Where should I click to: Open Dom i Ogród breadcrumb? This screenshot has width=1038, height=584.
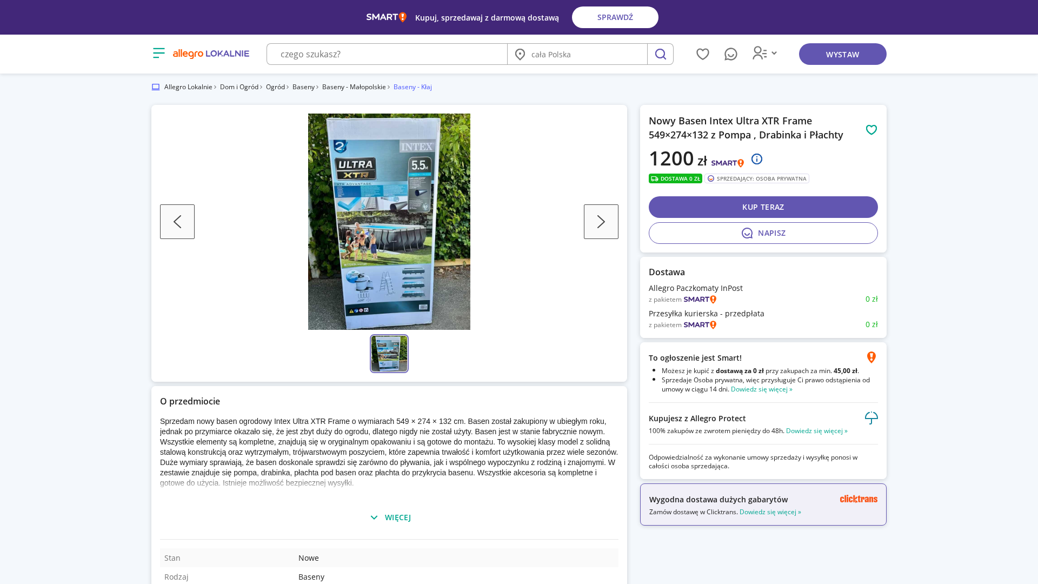239,87
